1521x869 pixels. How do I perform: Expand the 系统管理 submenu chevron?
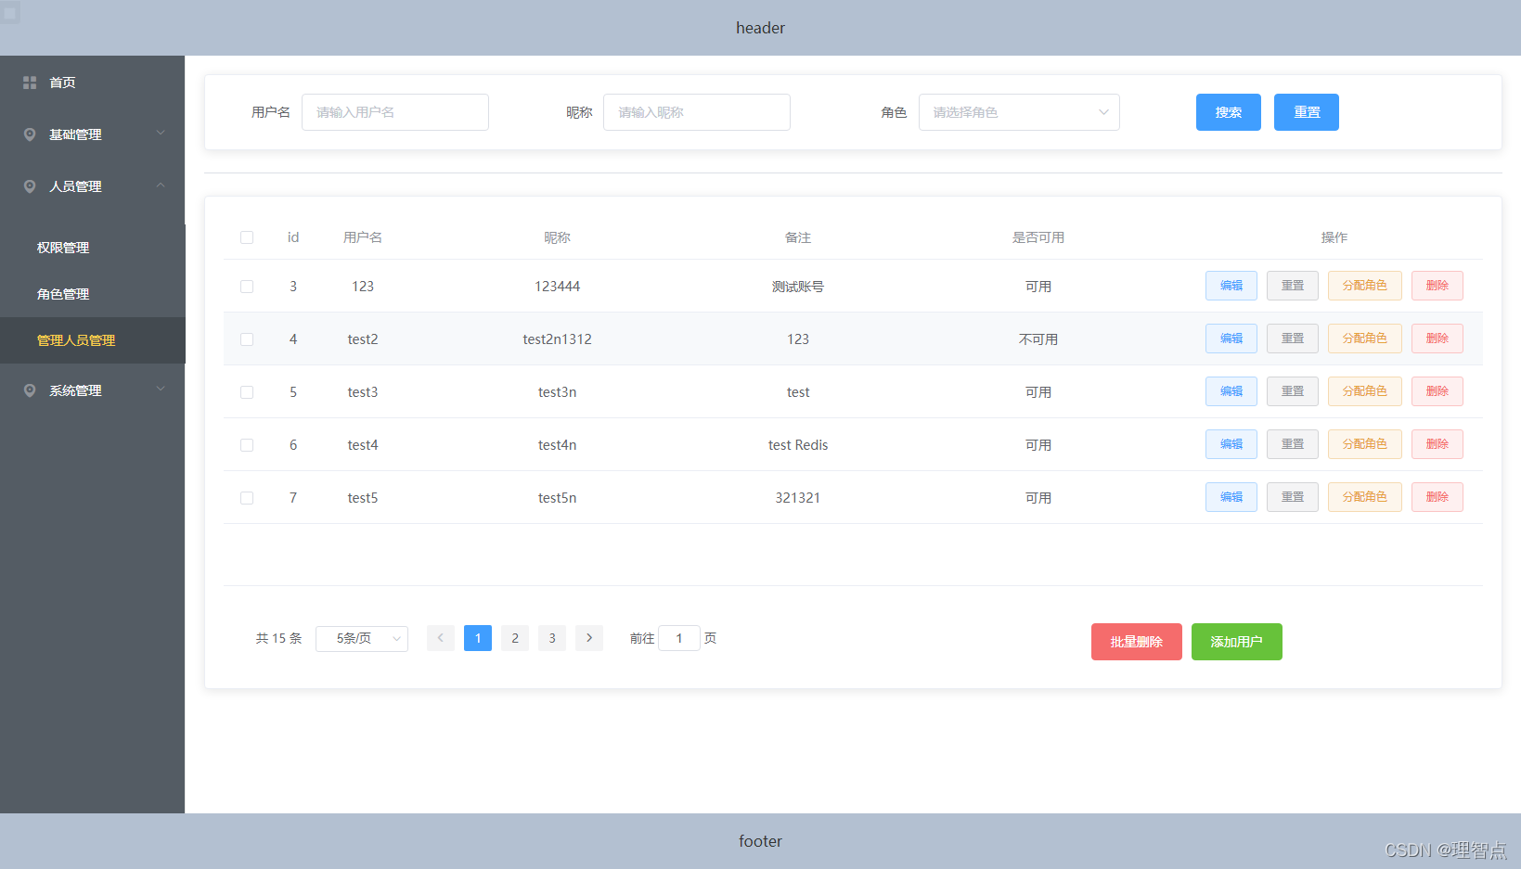(161, 390)
